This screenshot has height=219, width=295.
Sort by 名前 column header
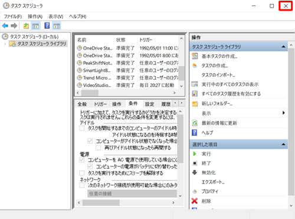click(x=94, y=40)
